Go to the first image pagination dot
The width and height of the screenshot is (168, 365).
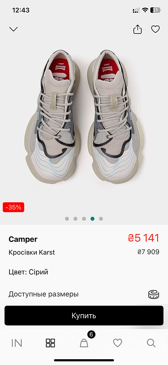67,219
